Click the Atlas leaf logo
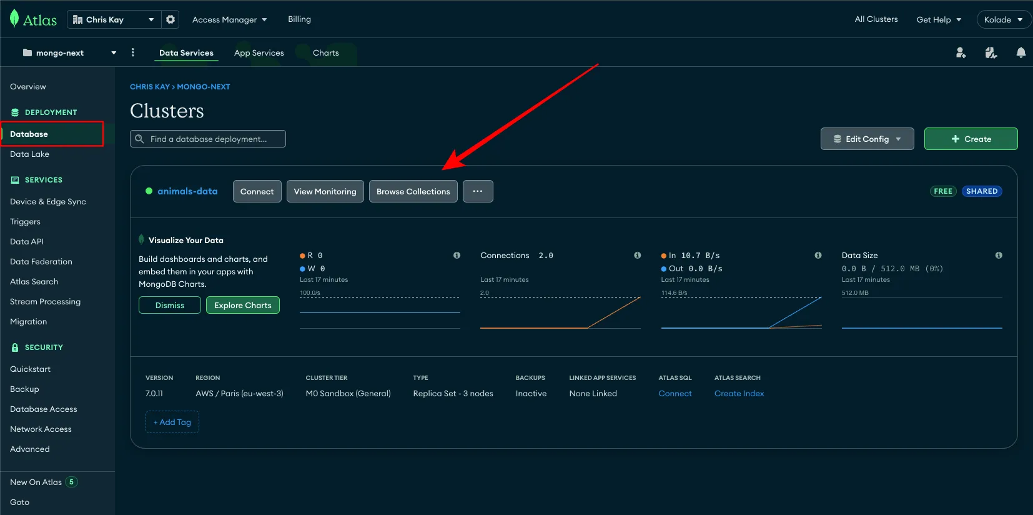Viewport: 1033px width, 515px height. [x=14, y=19]
